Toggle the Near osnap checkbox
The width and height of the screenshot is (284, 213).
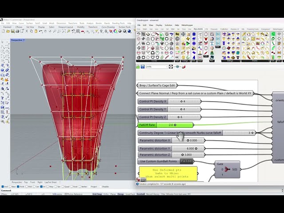click(x=10, y=186)
